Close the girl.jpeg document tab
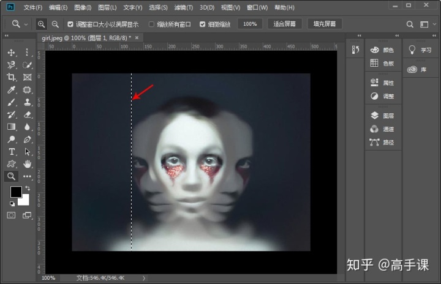Screen dimensions: 441x284 pyautogui.click(x=137, y=38)
